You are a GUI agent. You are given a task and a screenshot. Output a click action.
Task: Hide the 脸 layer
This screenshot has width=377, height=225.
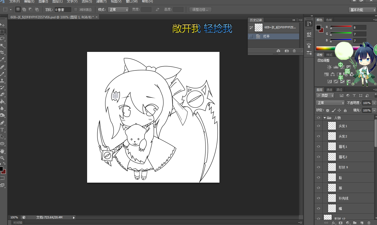(x=318, y=178)
